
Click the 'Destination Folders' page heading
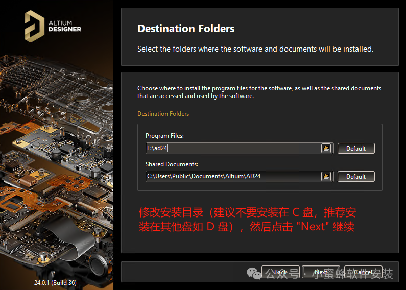tap(186, 29)
